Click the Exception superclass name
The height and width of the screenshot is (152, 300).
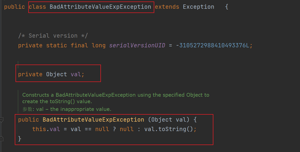[x=198, y=7]
